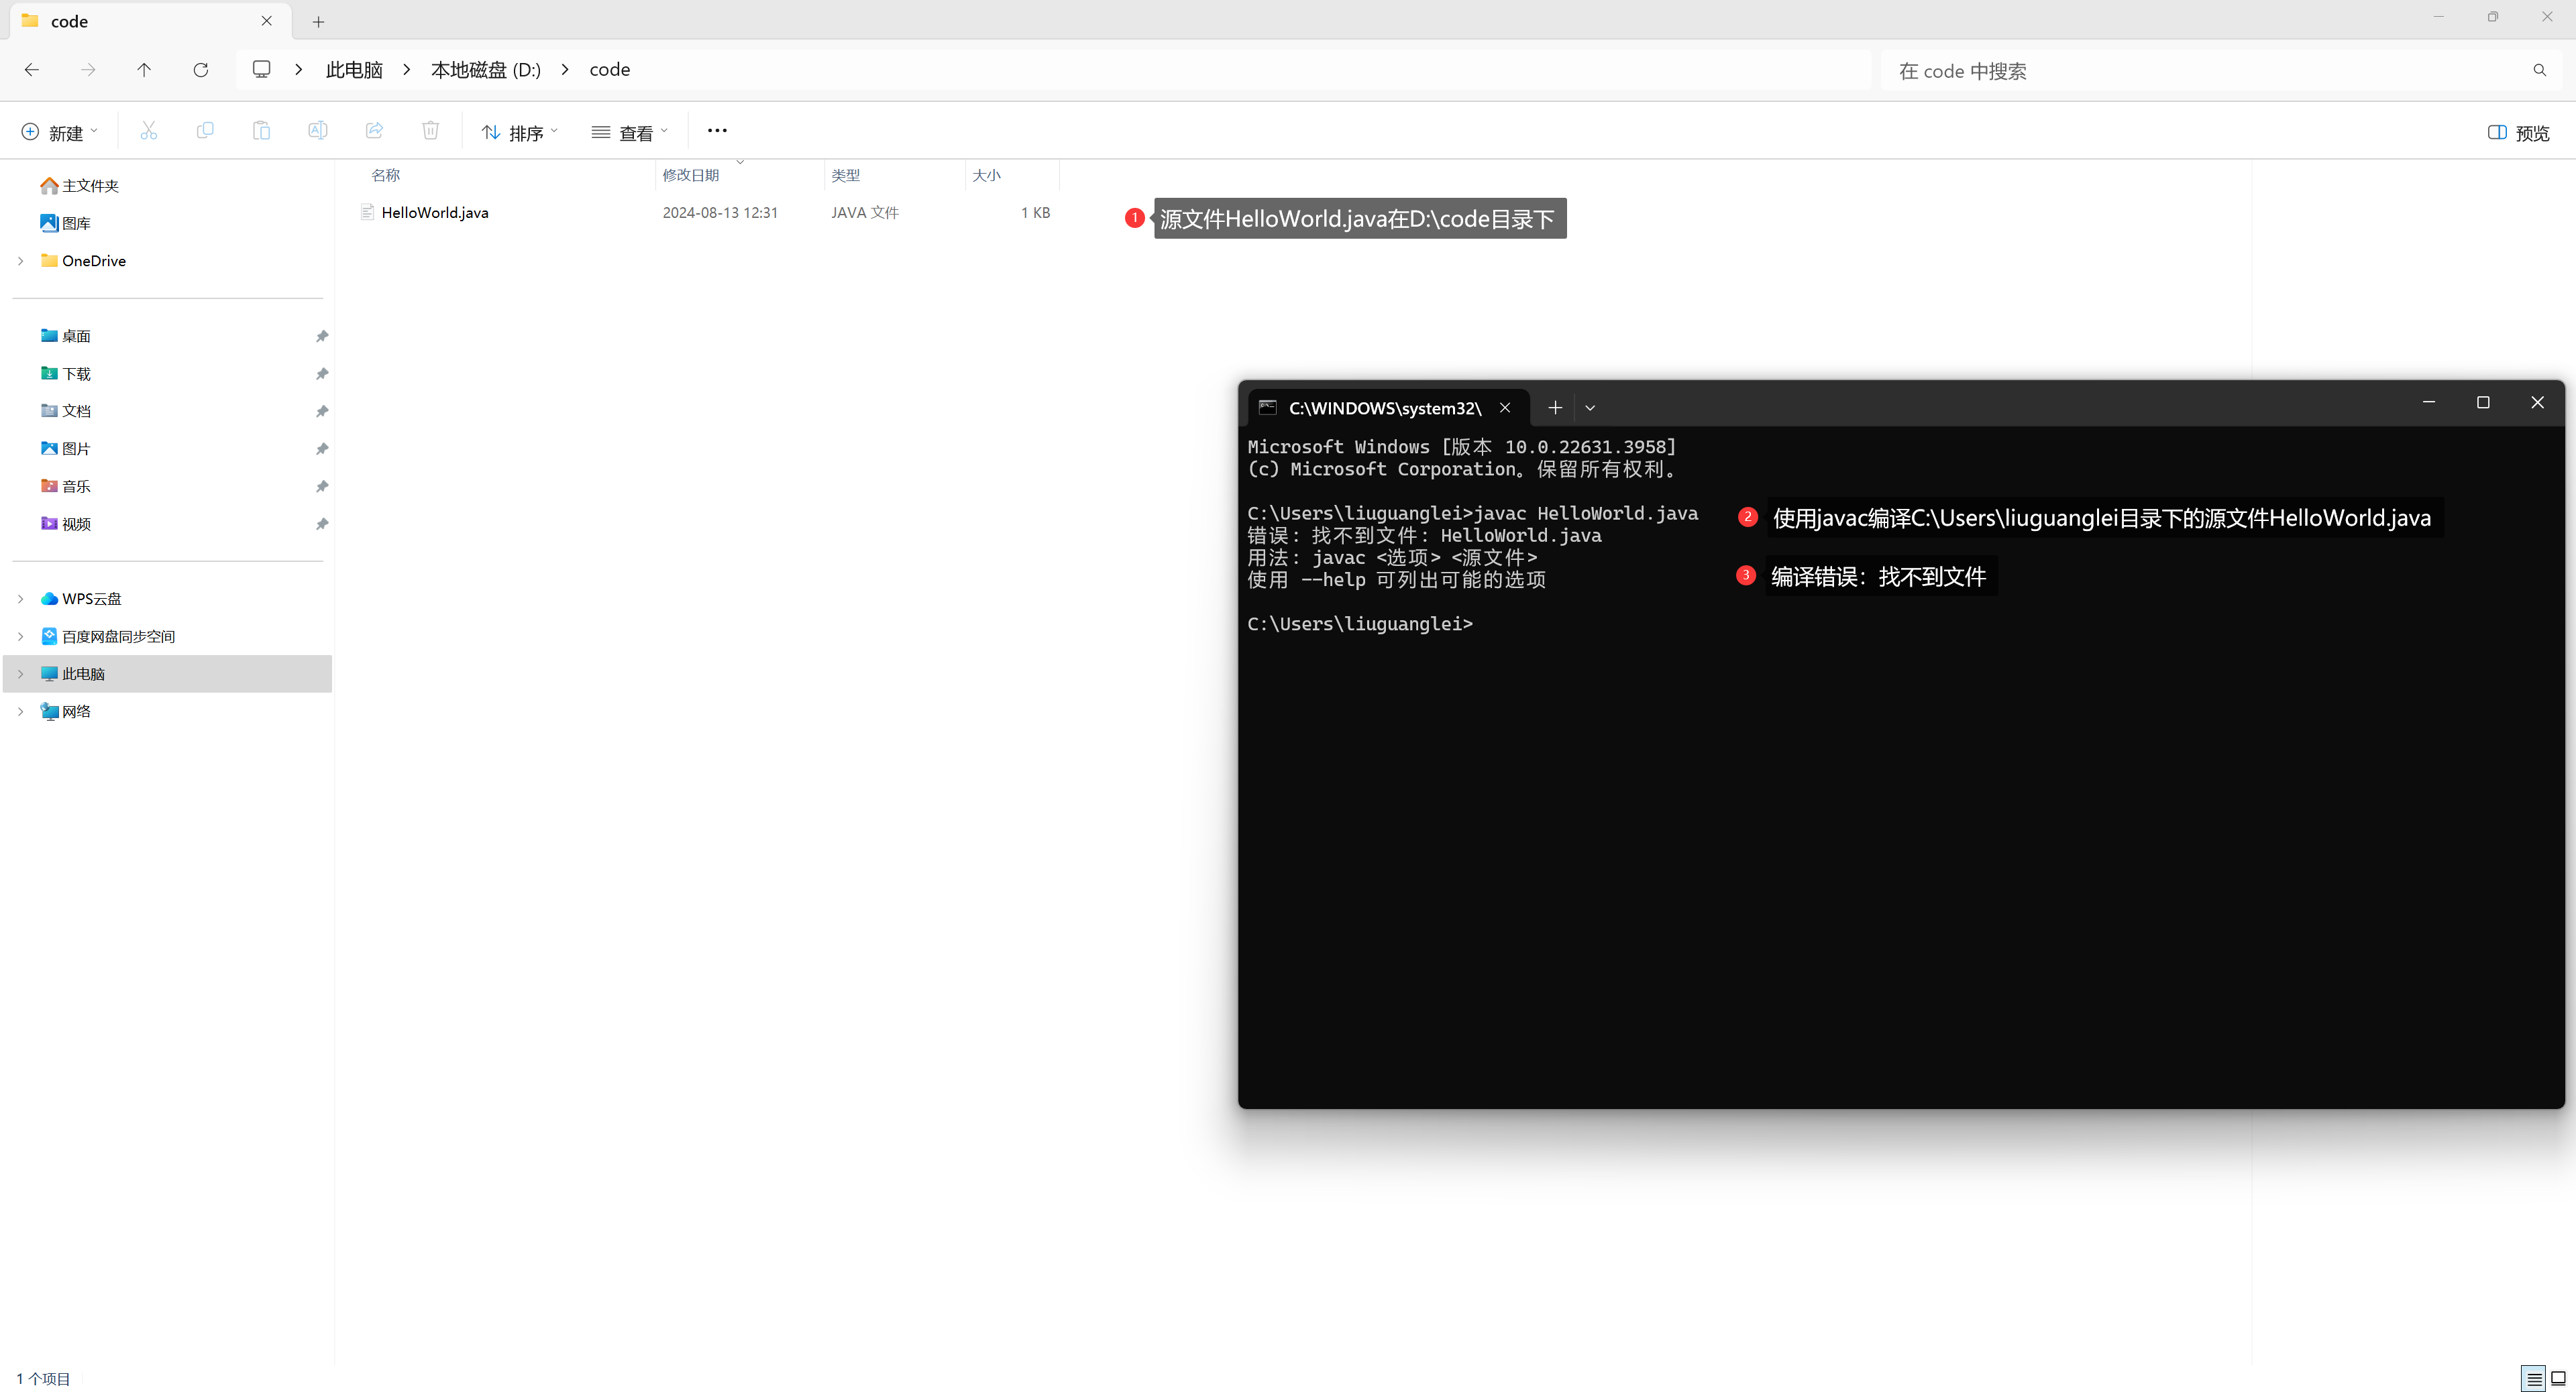The height and width of the screenshot is (1392, 2576).
Task: Click the Copy icon in toolbar
Action: tap(205, 131)
